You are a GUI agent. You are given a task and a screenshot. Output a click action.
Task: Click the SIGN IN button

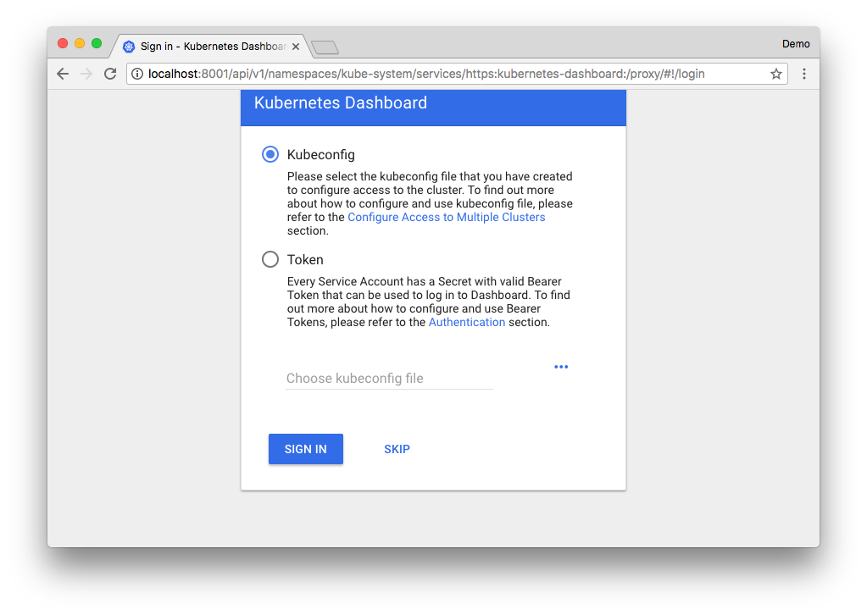pyautogui.click(x=306, y=449)
